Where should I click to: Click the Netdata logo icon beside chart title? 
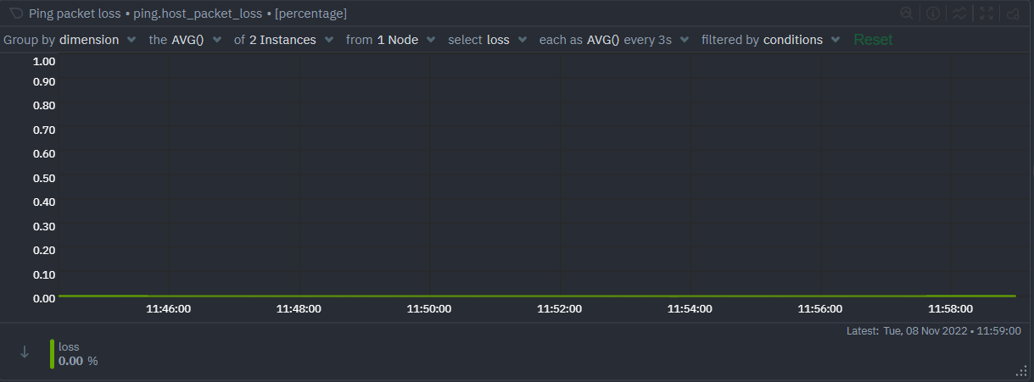[16, 14]
